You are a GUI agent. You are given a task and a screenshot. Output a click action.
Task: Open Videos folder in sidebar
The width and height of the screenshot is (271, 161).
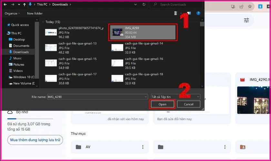(16, 71)
